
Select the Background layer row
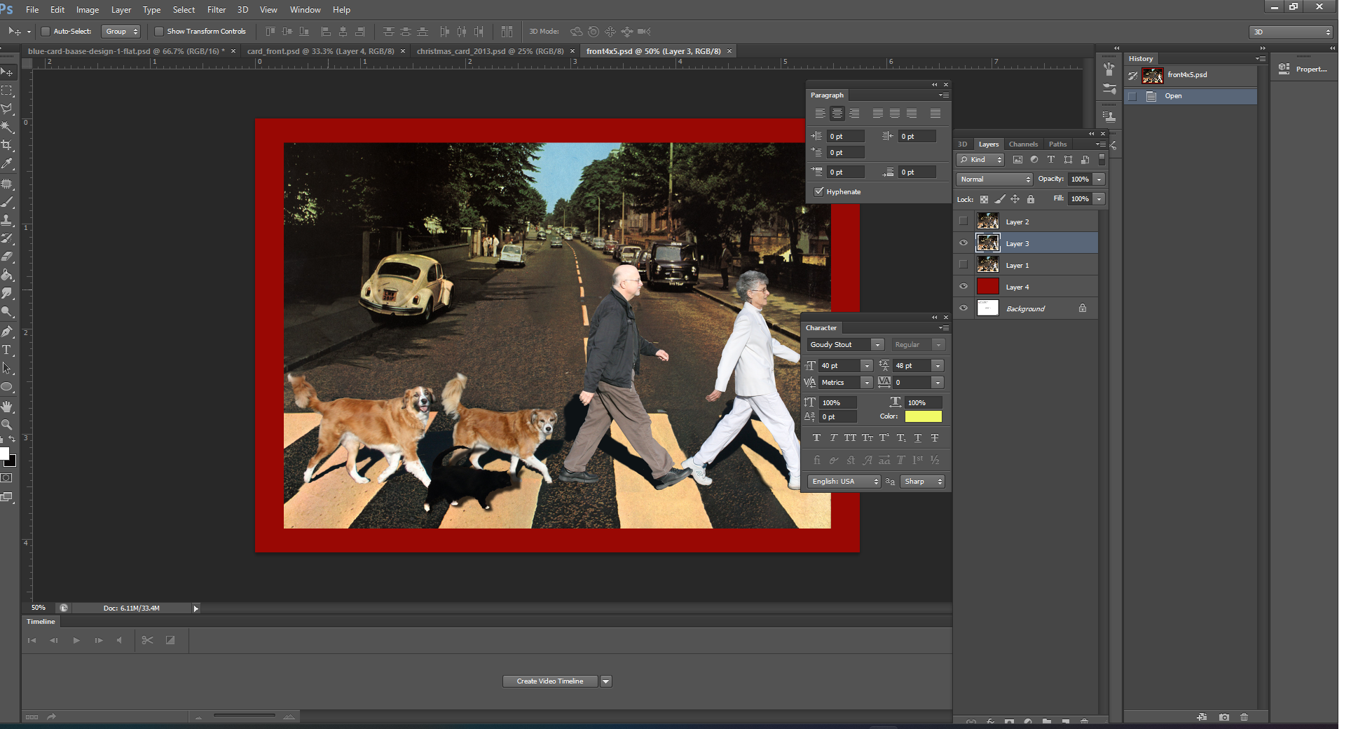pos(1026,308)
